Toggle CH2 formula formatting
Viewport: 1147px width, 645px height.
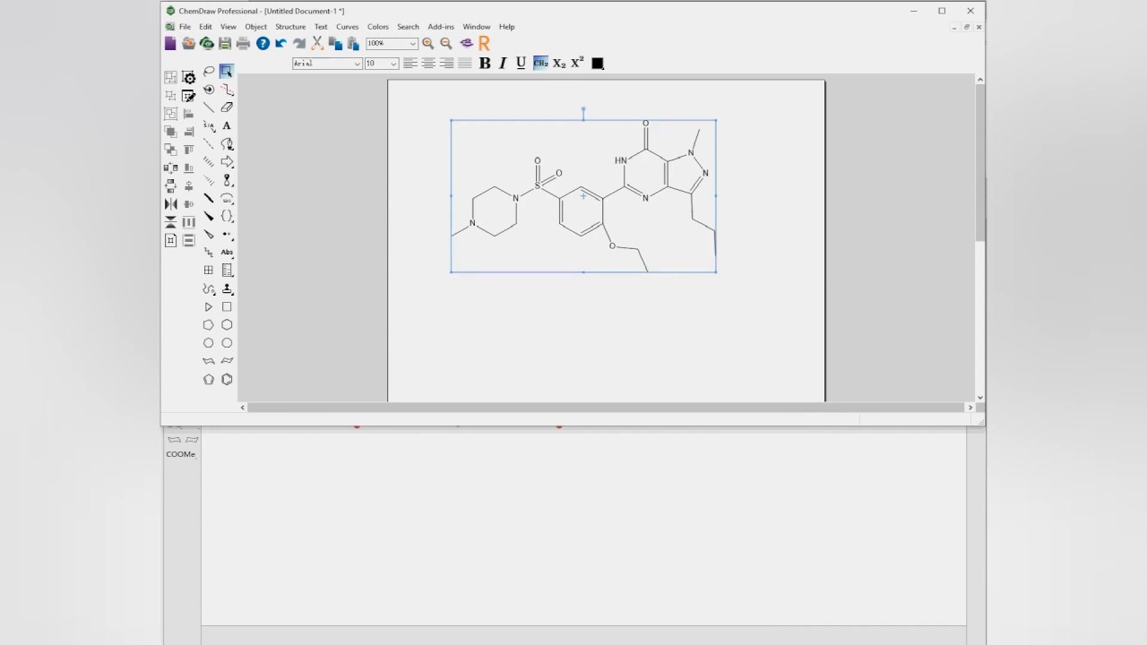540,63
